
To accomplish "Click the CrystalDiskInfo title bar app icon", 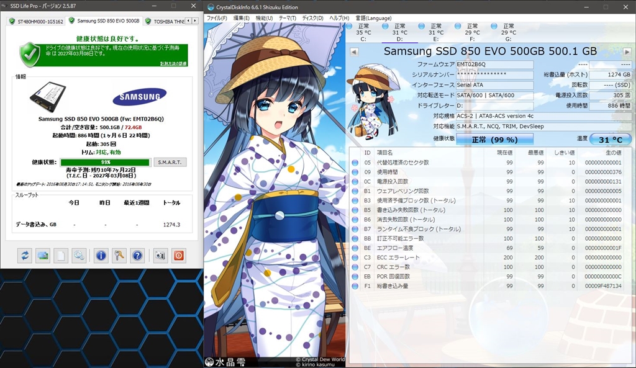I will click(x=211, y=7).
